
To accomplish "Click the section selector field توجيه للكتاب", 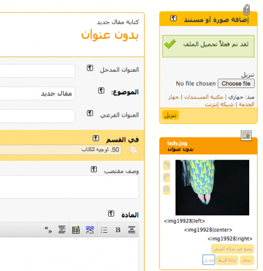I will point(60,150).
